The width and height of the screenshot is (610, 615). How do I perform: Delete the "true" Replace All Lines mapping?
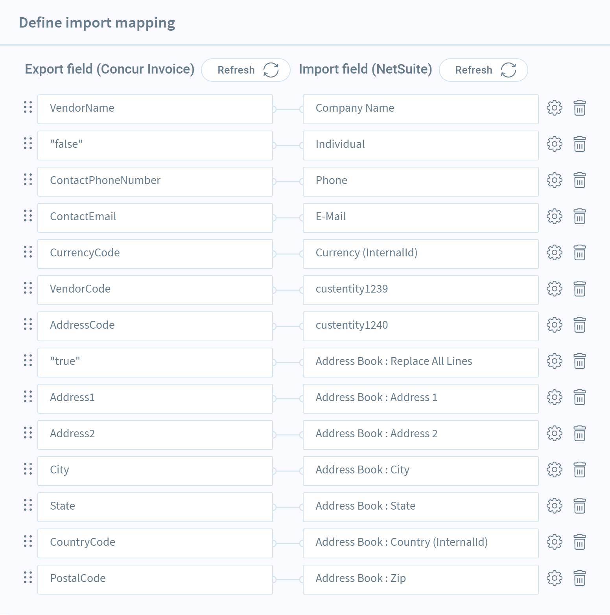coord(580,361)
